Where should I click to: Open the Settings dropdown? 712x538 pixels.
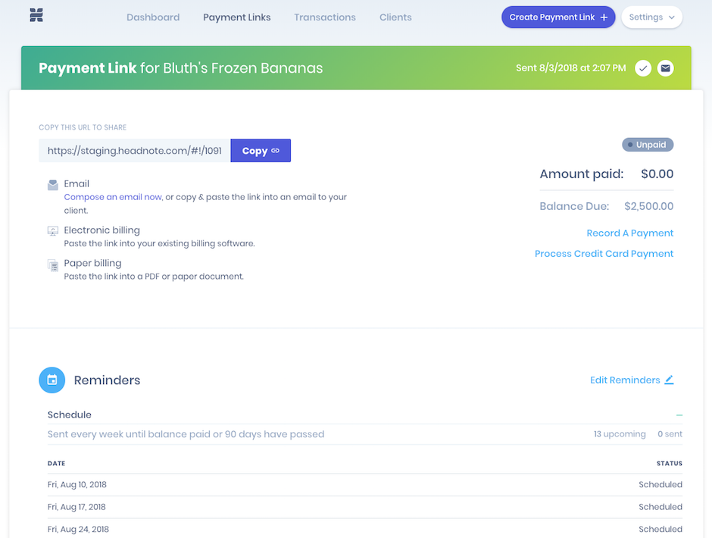(x=651, y=17)
